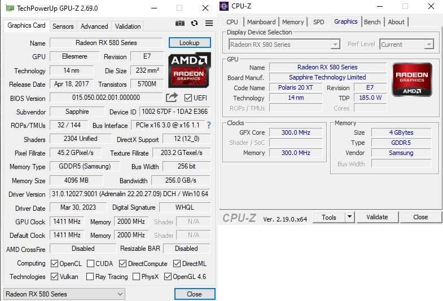Select the Graphics tab in CPU-Z
The width and height of the screenshot is (443, 301).
[346, 21]
